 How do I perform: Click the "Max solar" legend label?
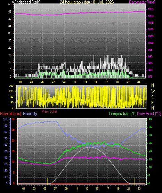click(x=49, y=111)
